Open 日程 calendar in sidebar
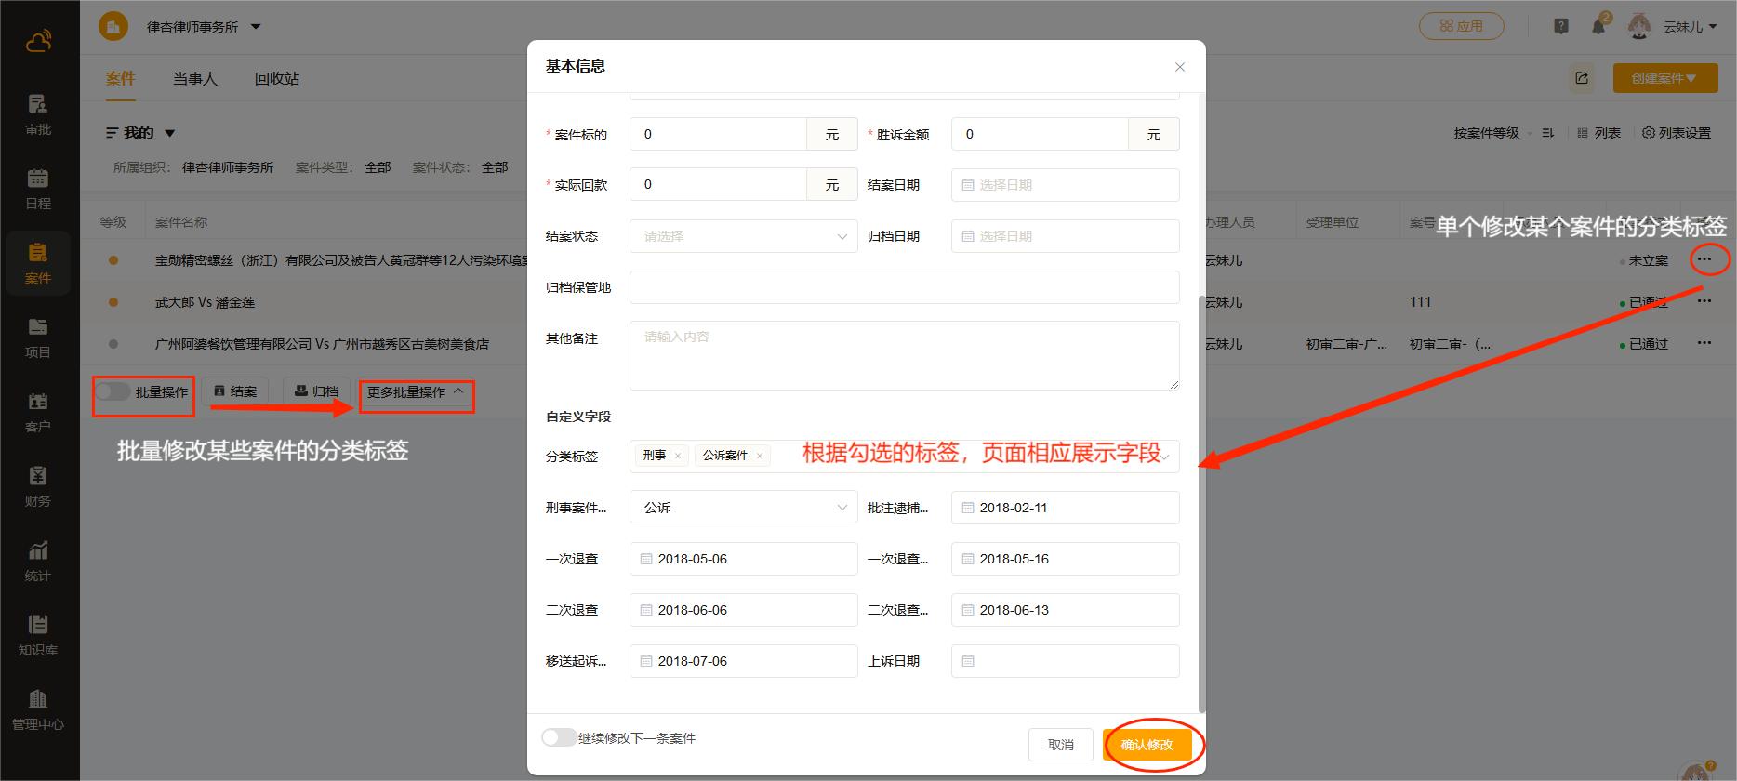The width and height of the screenshot is (1737, 781). (x=38, y=189)
